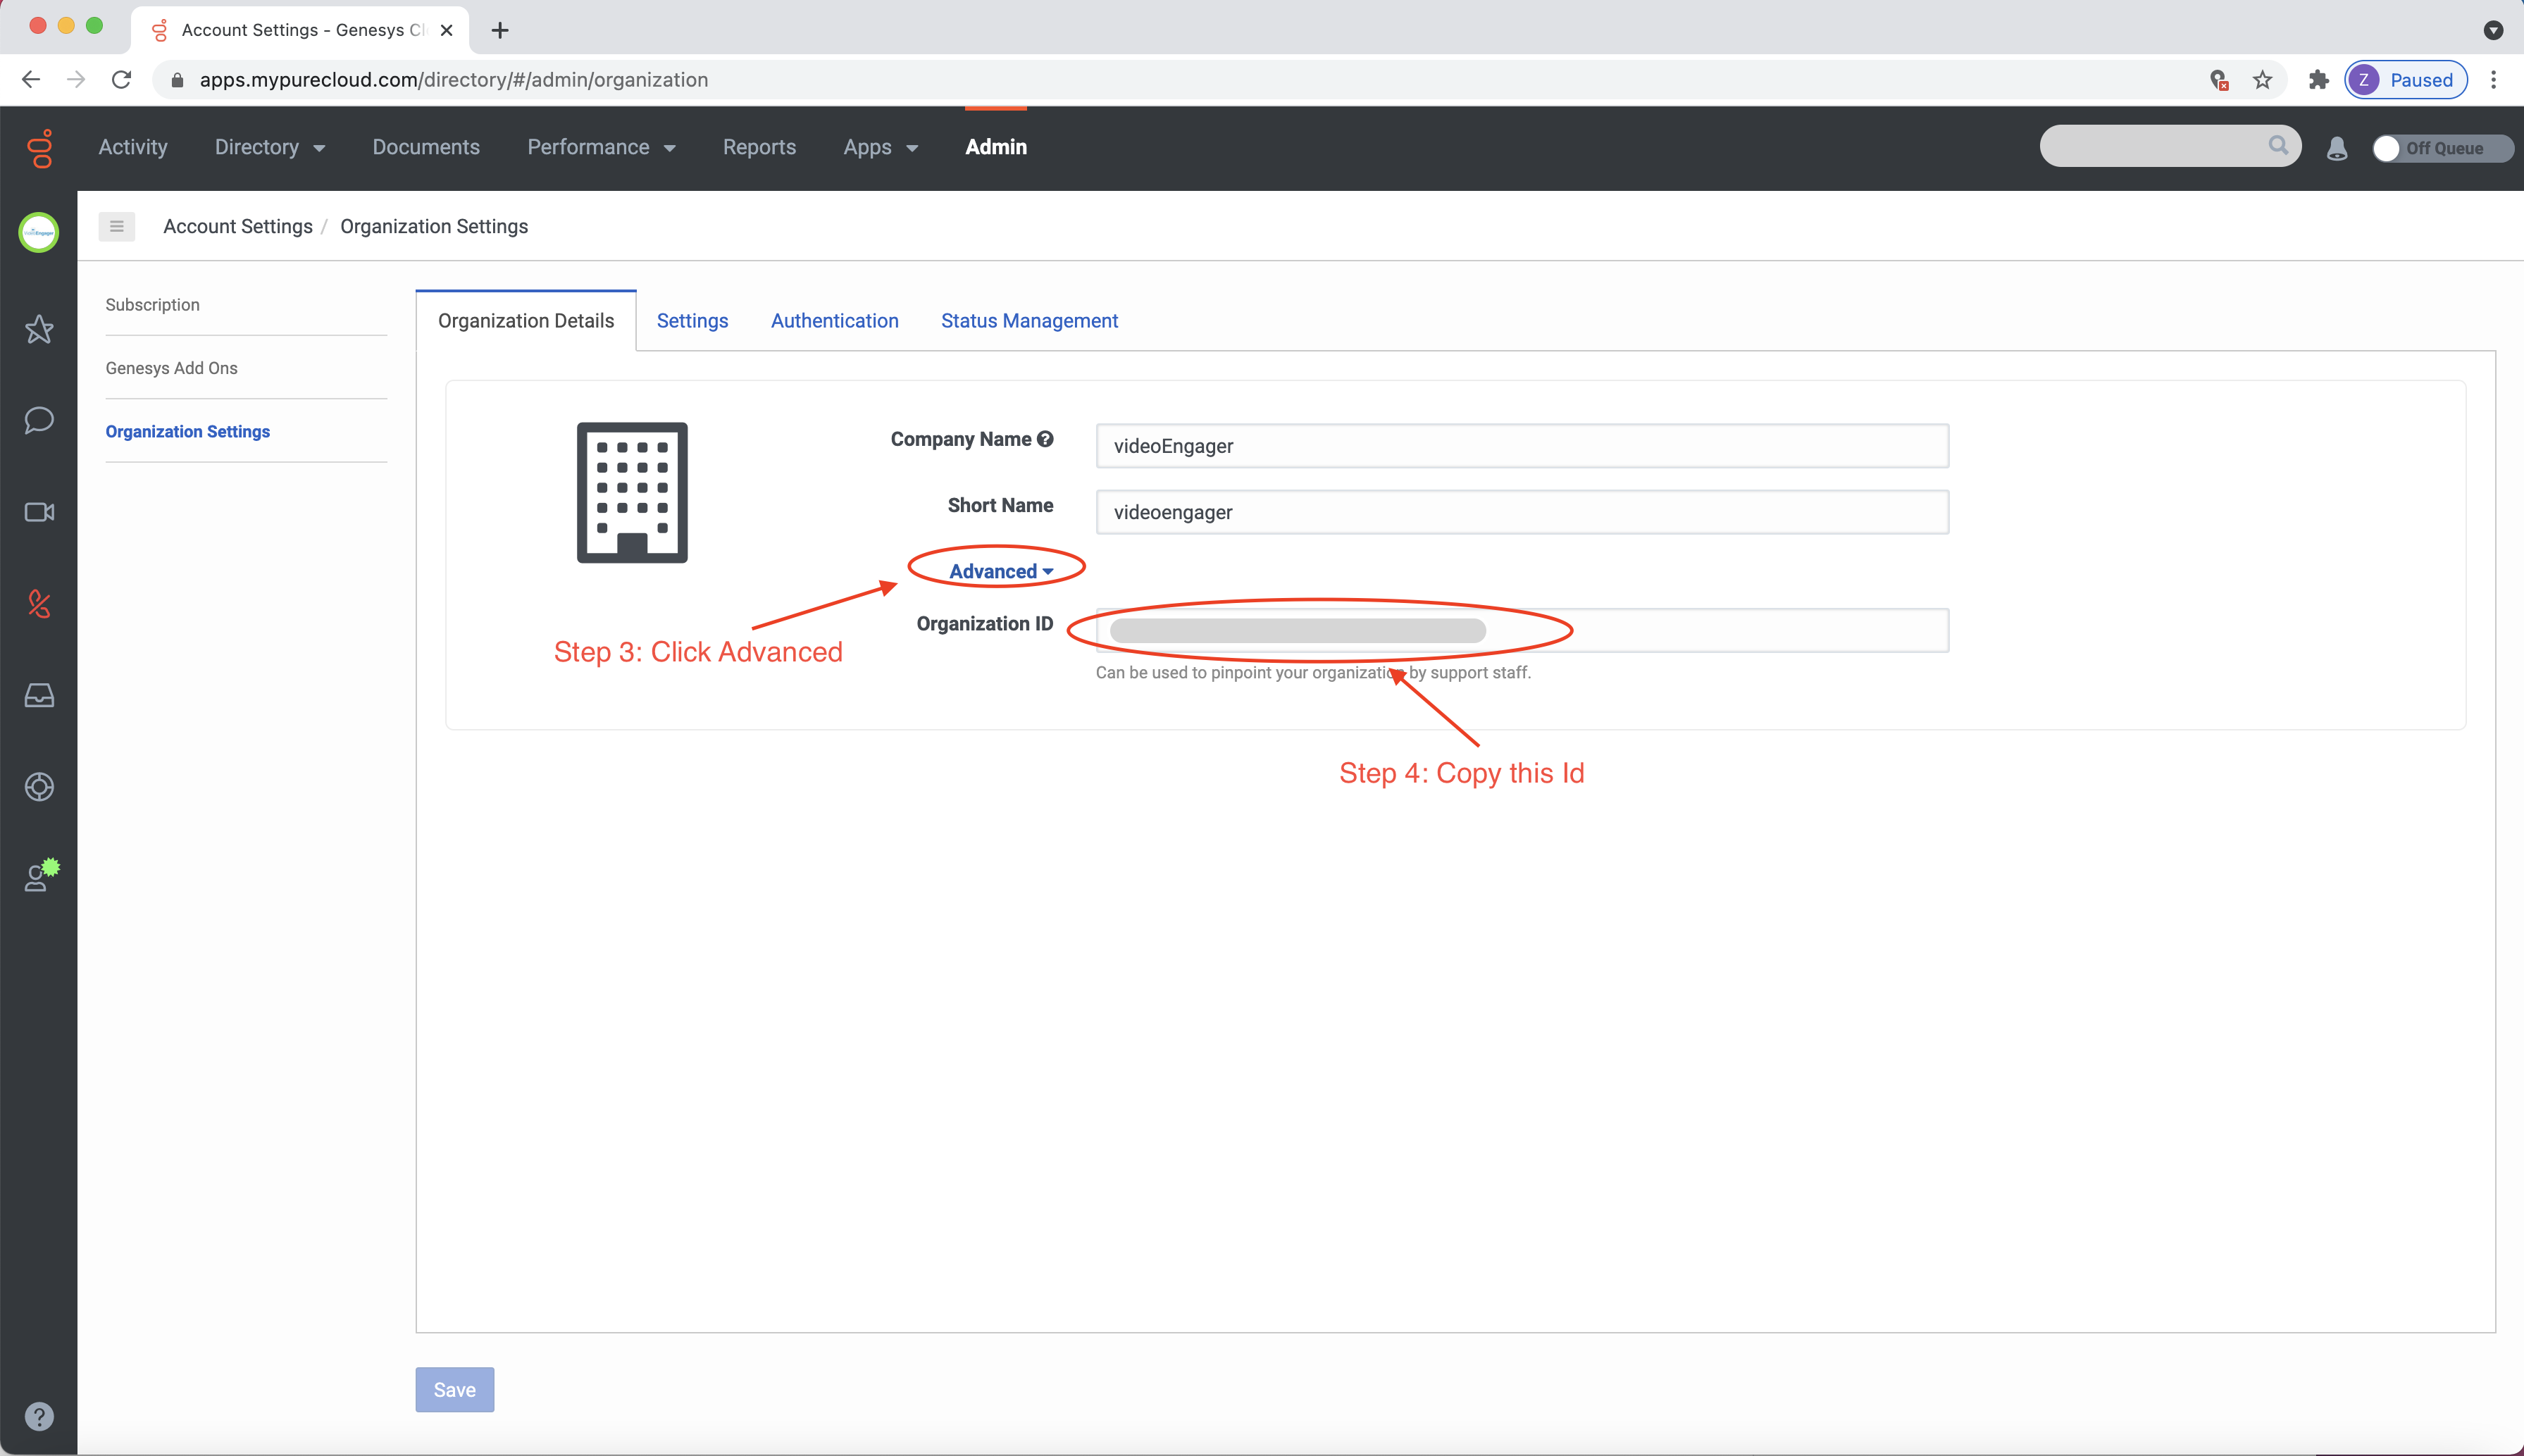Reload the page in browser
The image size is (2524, 1456).
coord(121,80)
